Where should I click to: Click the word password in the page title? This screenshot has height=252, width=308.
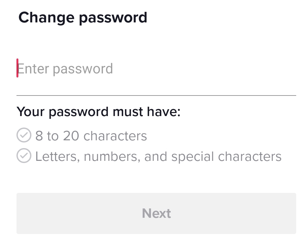pos(113,18)
